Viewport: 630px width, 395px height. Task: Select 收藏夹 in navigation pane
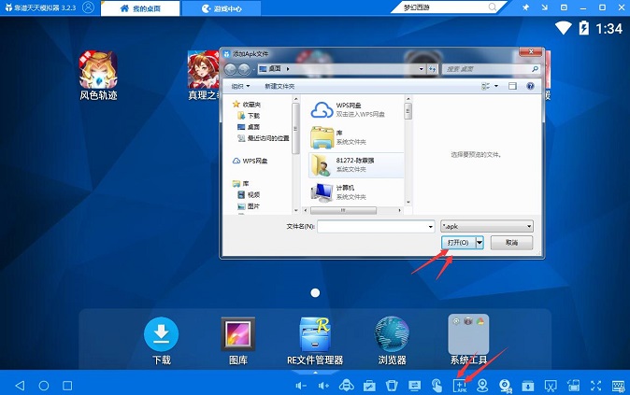pos(247,105)
